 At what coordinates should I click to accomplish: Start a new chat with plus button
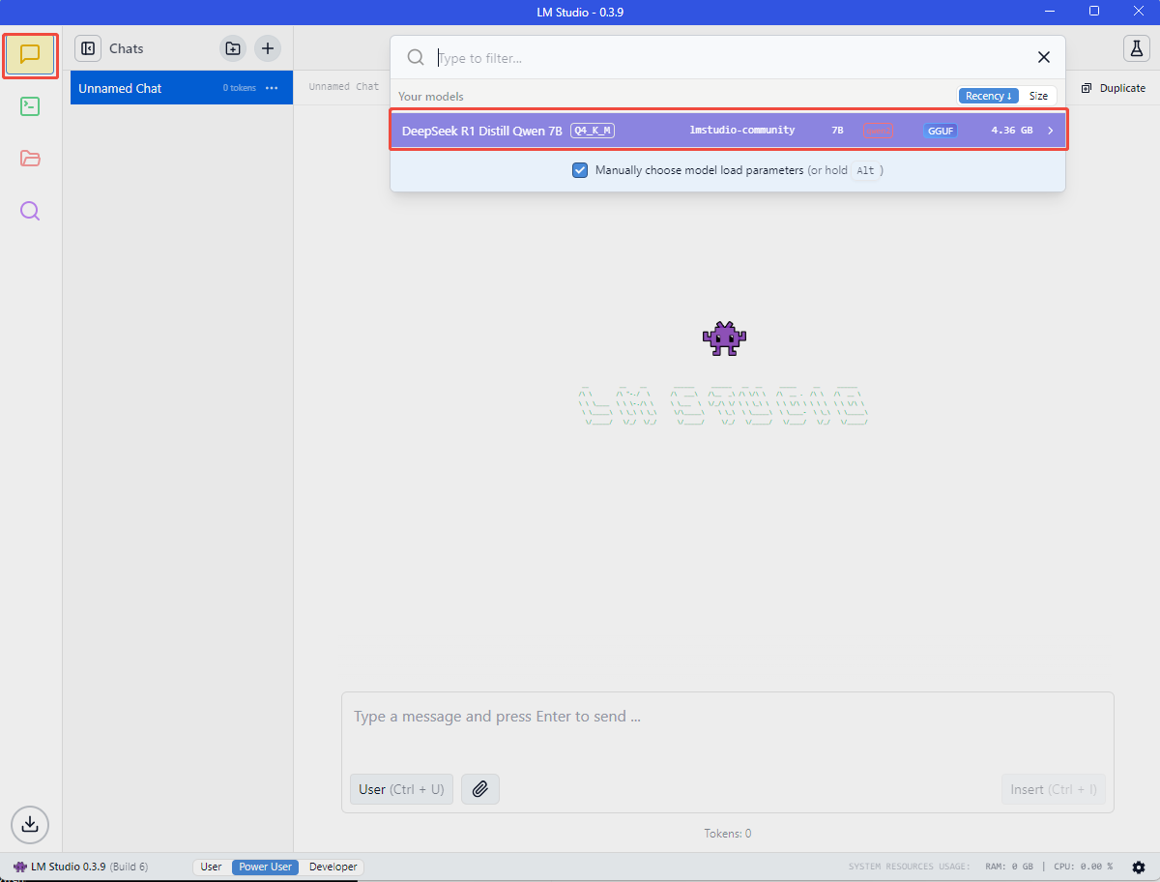click(268, 48)
